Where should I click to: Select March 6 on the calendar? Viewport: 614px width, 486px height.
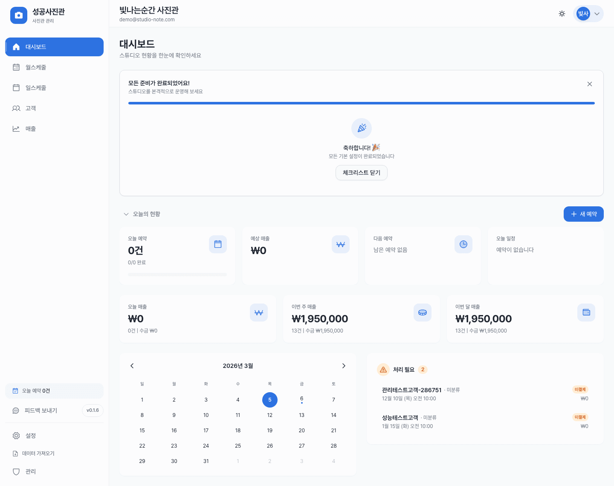(x=301, y=399)
